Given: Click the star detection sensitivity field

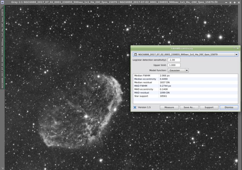Looking at the screenshot, I should click(174, 60).
